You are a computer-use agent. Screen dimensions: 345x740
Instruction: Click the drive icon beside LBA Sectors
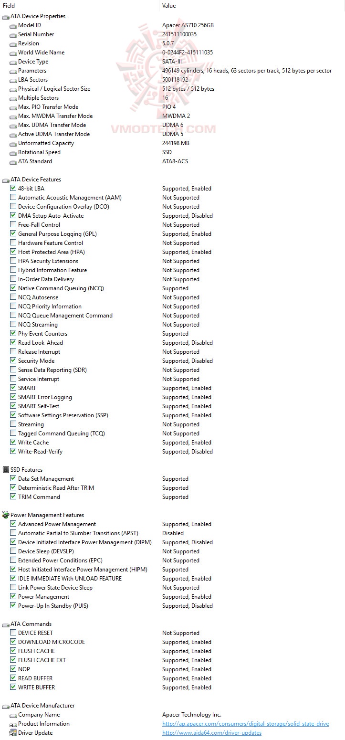13,80
